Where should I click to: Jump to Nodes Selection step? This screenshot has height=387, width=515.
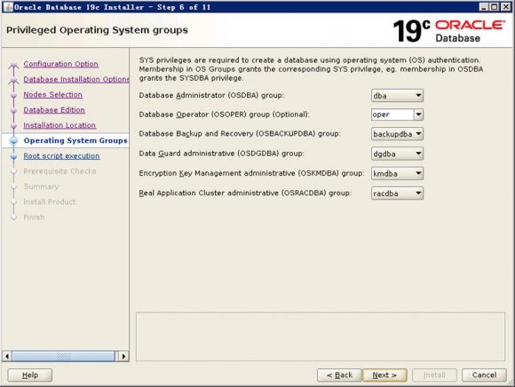(x=53, y=95)
